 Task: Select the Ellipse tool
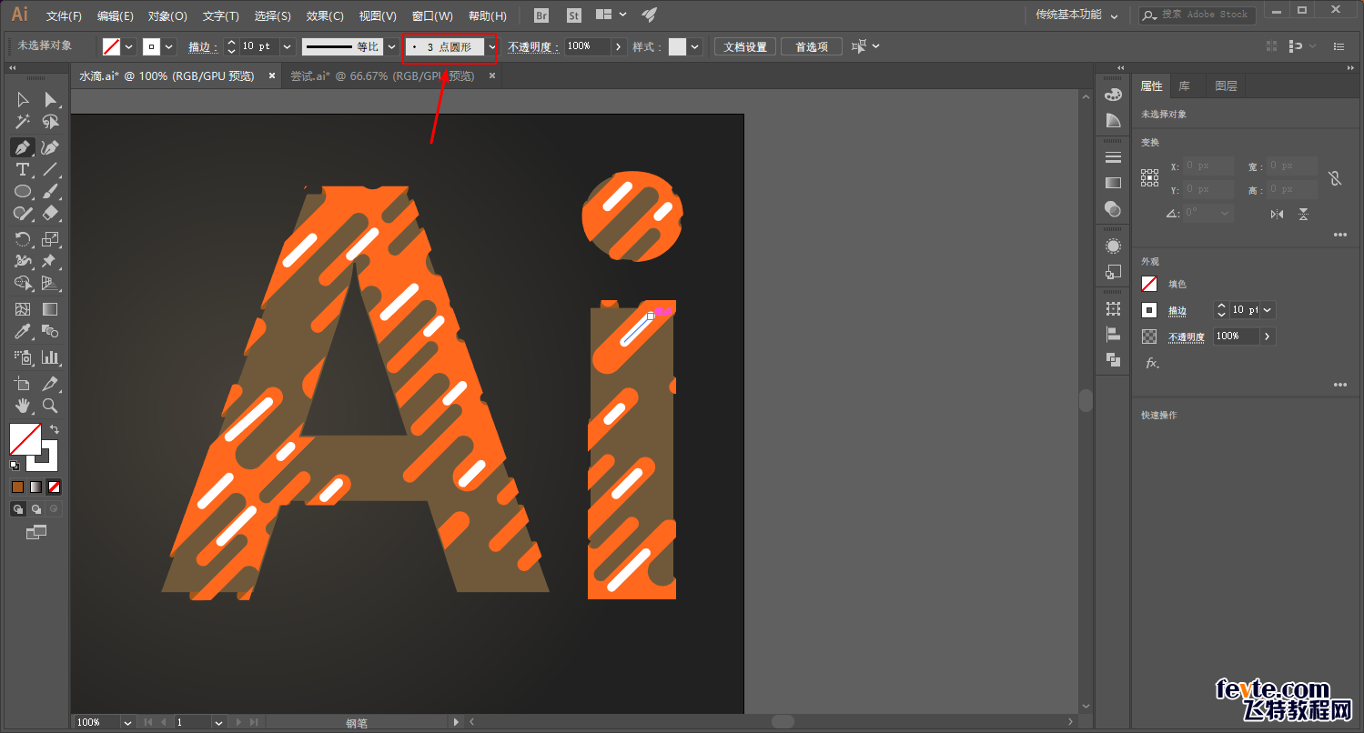pos(23,191)
